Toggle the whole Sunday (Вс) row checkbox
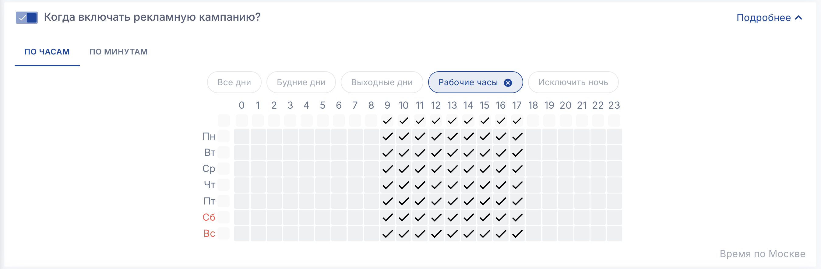821x269 pixels. point(224,234)
